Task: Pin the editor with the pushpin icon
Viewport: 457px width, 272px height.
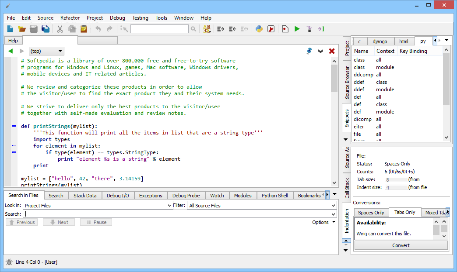Action: (309, 51)
